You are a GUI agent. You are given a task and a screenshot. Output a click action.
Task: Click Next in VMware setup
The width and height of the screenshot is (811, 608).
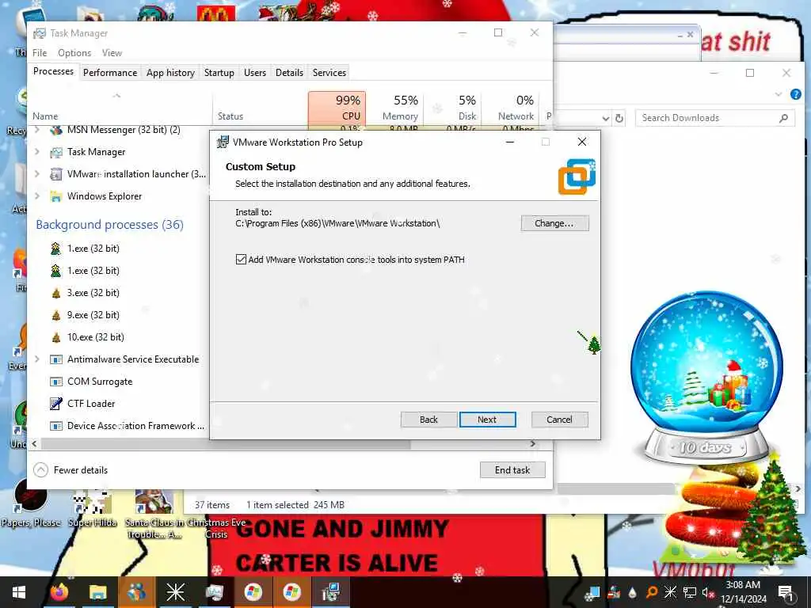click(487, 420)
